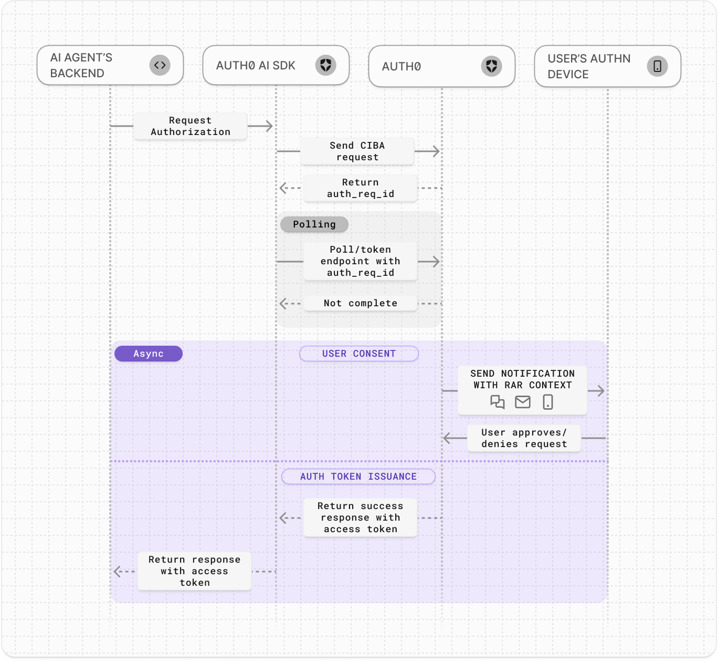Select the chat message icon in the notification box

pos(497,402)
